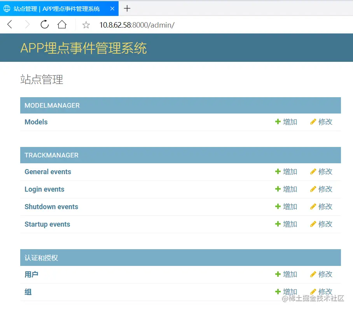This screenshot has width=353, height=311.
Task: Open the browser home page icon
Action: click(x=62, y=24)
